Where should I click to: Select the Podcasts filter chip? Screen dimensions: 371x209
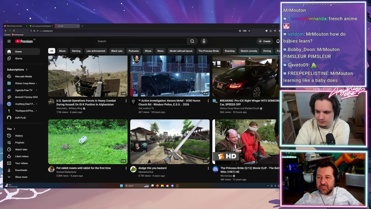(x=134, y=51)
